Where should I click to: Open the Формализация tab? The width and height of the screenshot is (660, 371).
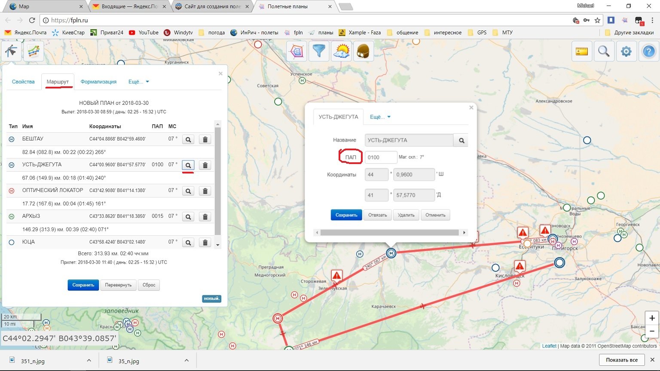point(98,82)
